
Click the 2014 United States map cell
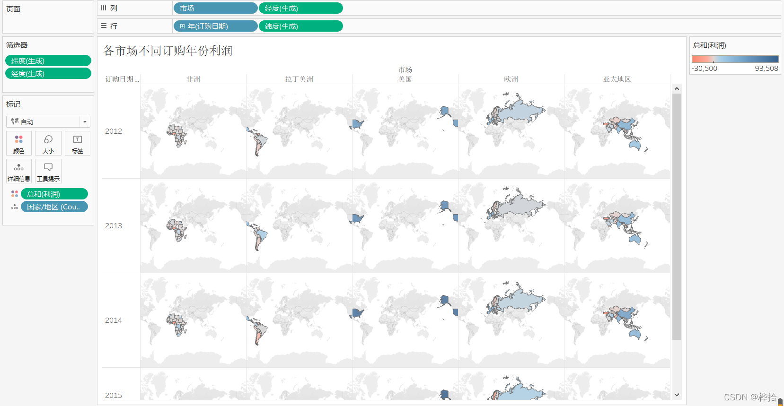tap(405, 320)
